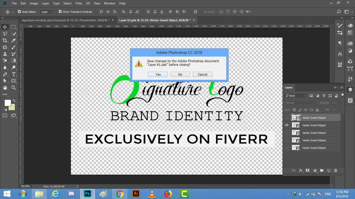
Task: Swap foreground and background colors
Action: (x=14, y=101)
